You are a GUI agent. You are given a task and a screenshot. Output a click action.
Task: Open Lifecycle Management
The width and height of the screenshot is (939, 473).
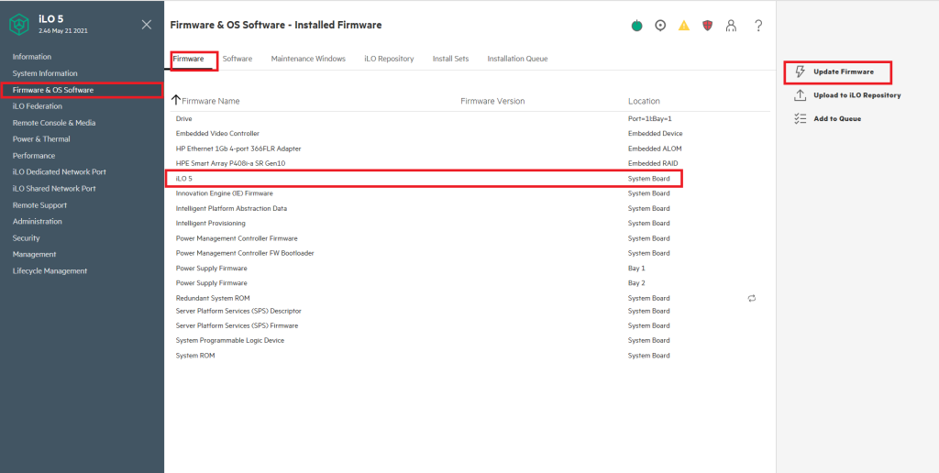point(50,270)
